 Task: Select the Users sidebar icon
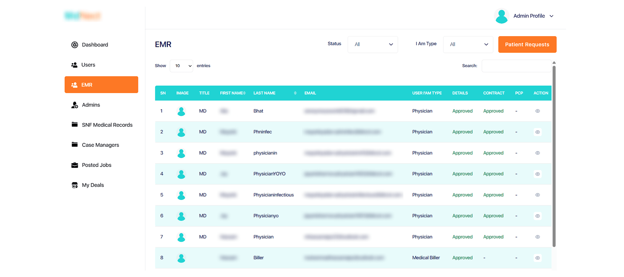pyautogui.click(x=75, y=65)
